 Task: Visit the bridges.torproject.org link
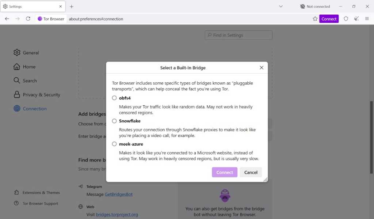tap(116, 215)
